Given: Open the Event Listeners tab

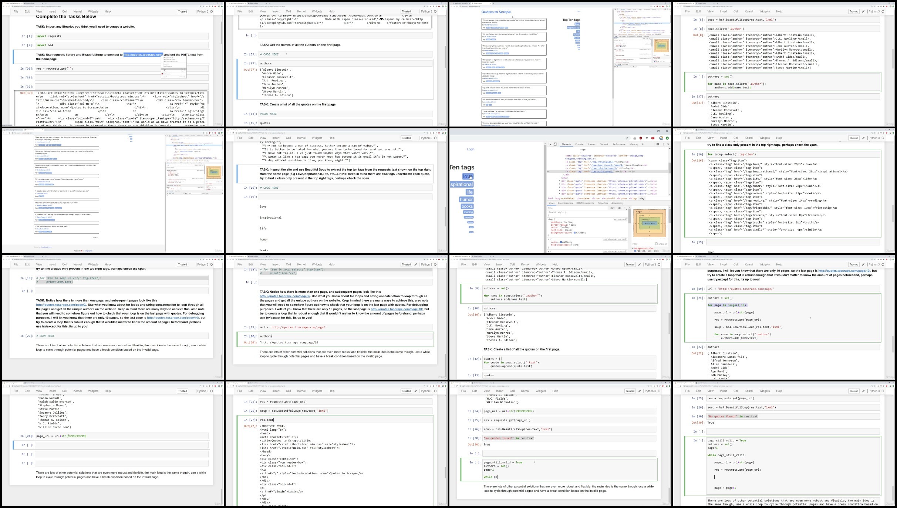Looking at the screenshot, I should (565, 203).
